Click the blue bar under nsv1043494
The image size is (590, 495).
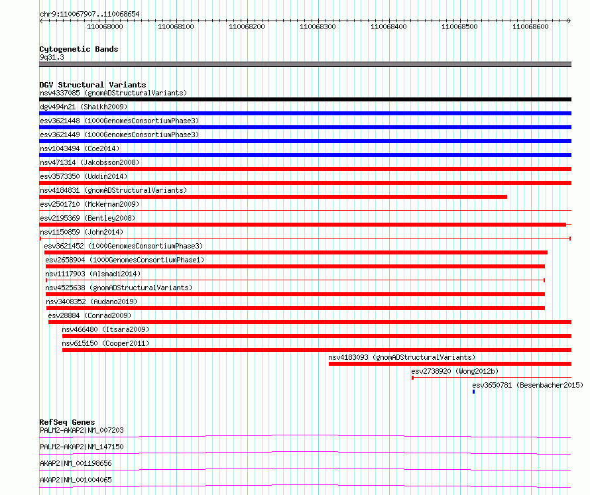[x=305, y=155]
